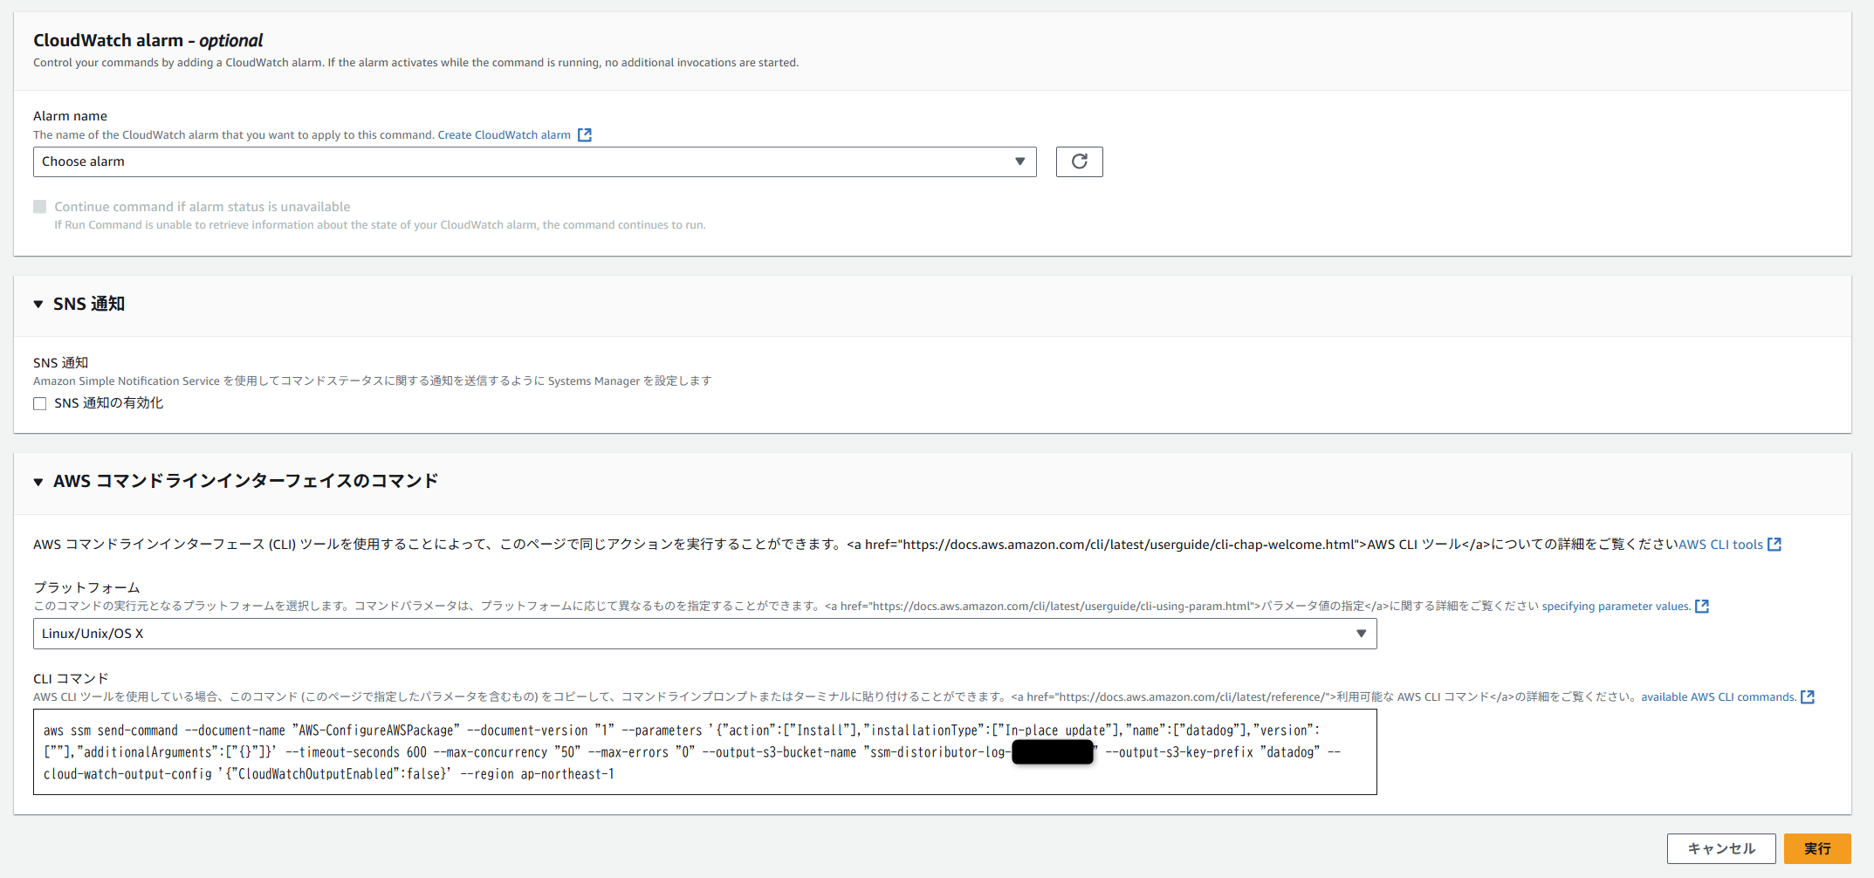Click the CLI コマンド label
Viewport: 1874px width, 878px height.
point(71,678)
